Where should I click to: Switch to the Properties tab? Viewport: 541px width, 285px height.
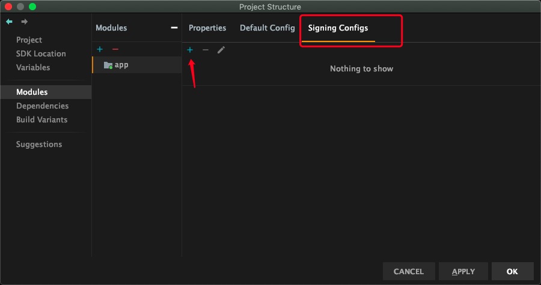[207, 28]
